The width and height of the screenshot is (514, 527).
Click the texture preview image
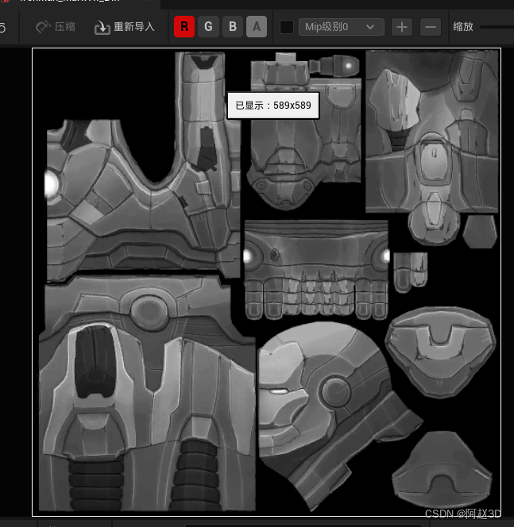point(266,282)
